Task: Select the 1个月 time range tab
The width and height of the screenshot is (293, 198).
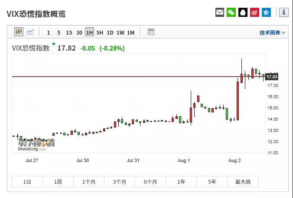Action: point(89,182)
